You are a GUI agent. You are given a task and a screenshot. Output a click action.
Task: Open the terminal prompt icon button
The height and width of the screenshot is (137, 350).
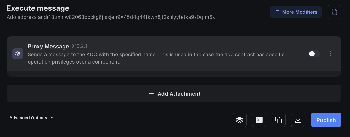259,120
